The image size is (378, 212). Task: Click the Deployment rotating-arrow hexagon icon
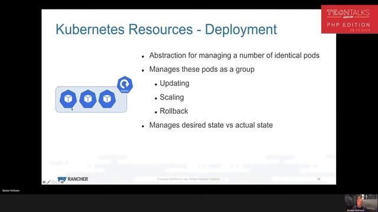125,85
